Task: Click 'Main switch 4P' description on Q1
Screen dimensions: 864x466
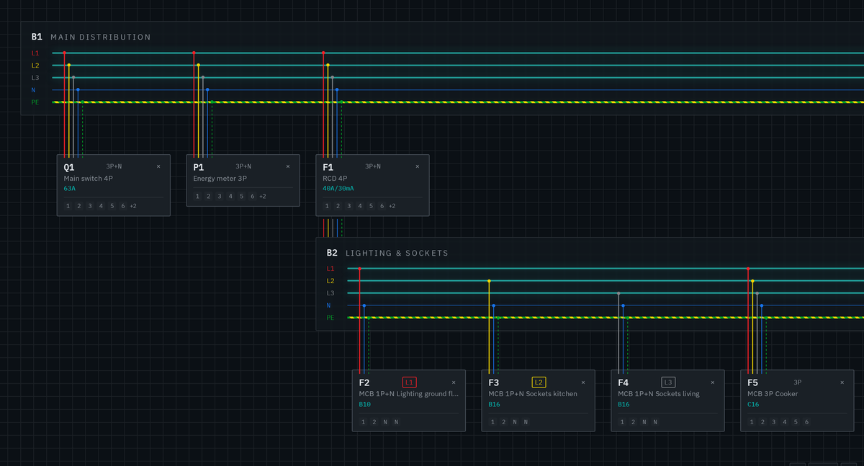Action: point(89,179)
